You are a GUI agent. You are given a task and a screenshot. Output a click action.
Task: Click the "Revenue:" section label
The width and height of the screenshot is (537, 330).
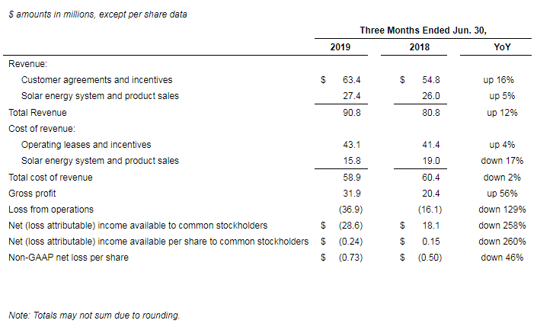click(27, 64)
